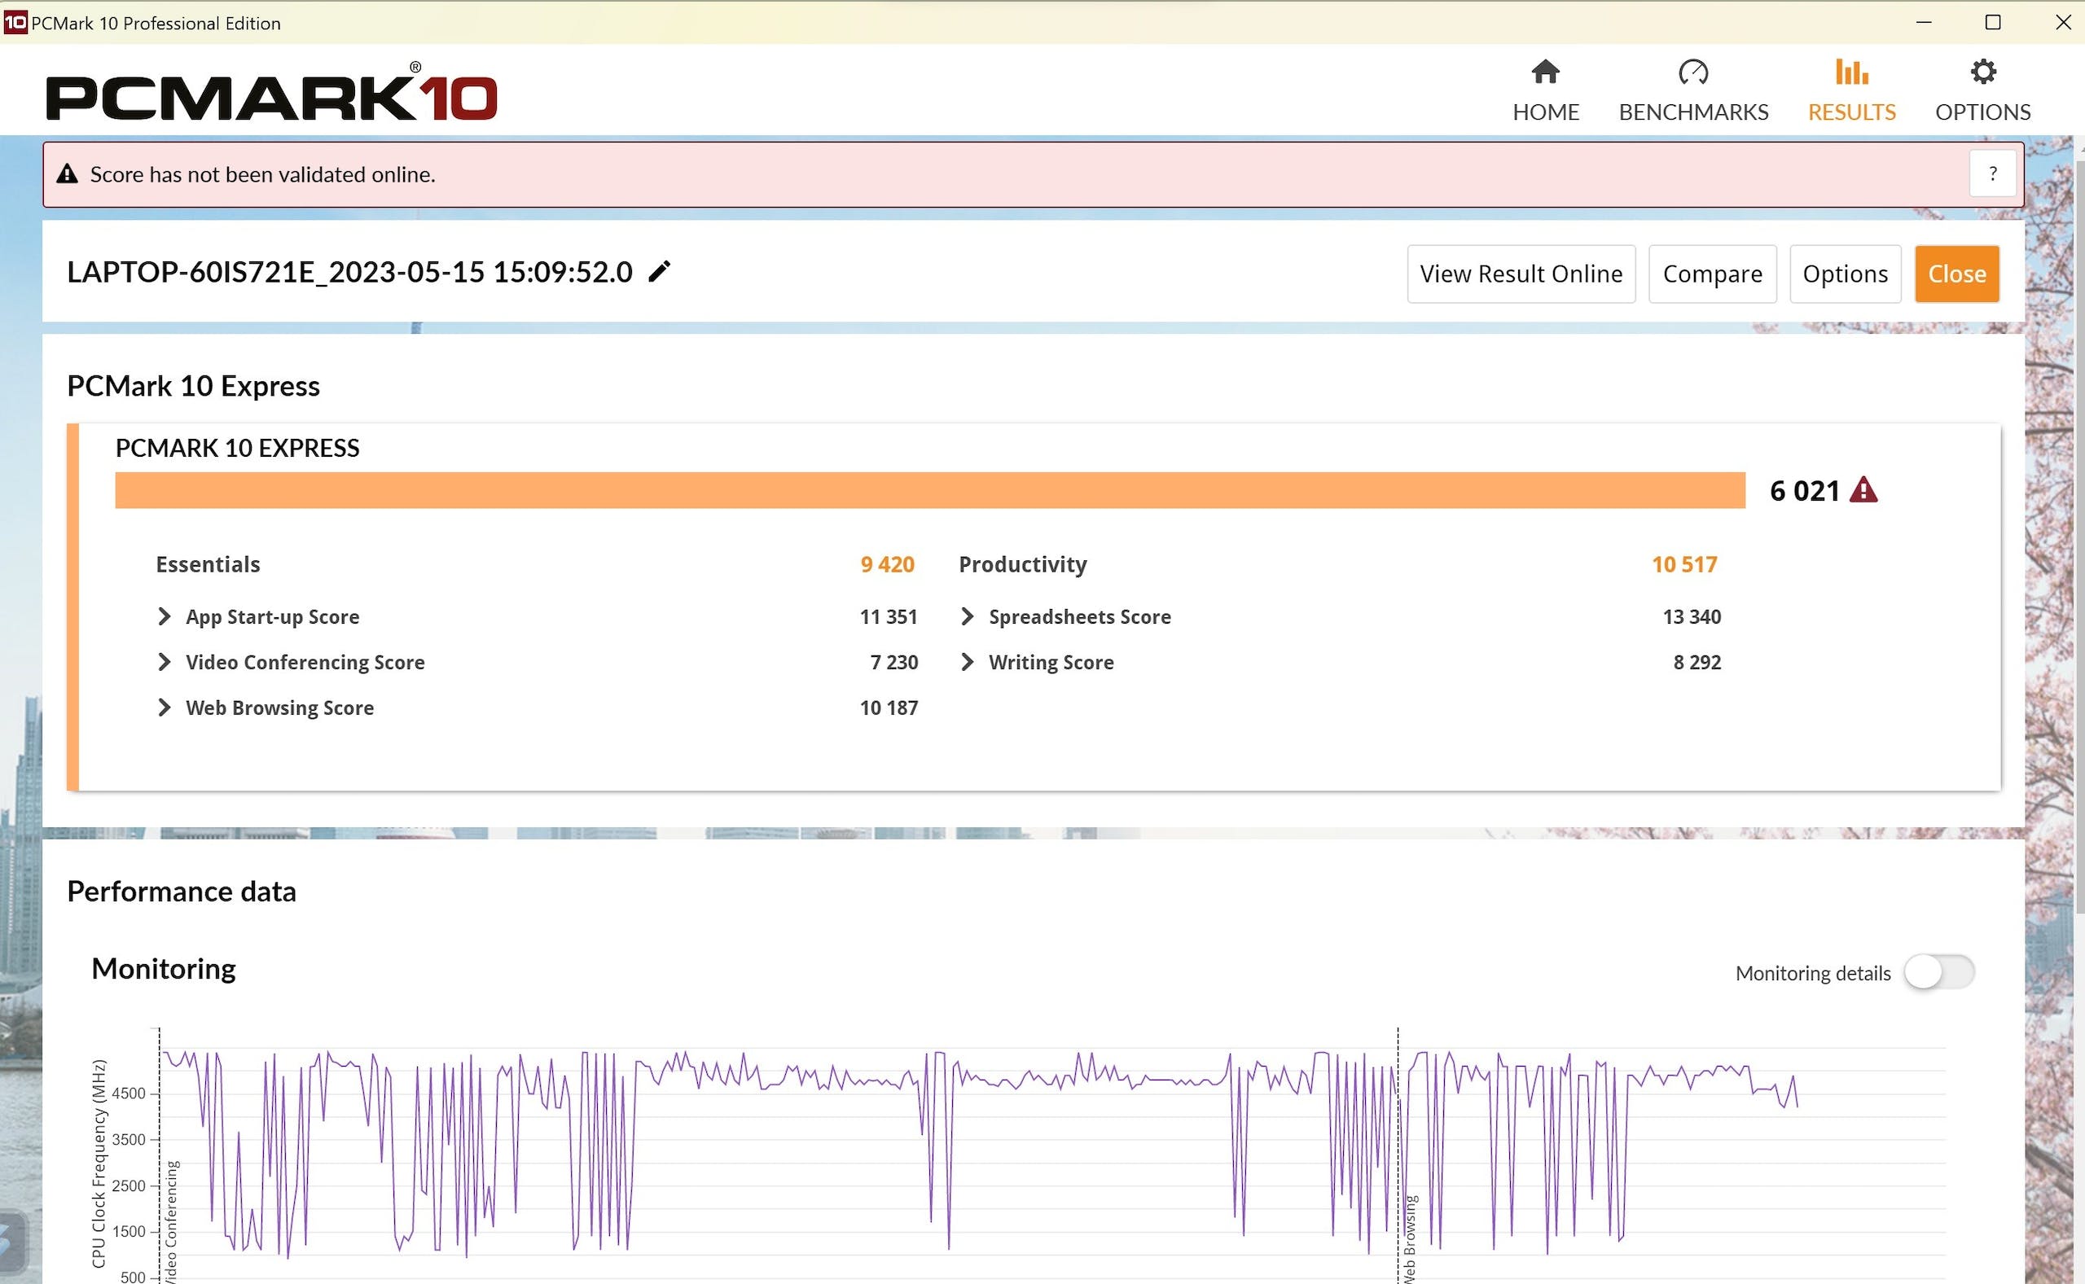Click the home house icon
The height and width of the screenshot is (1284, 2085).
(1545, 72)
